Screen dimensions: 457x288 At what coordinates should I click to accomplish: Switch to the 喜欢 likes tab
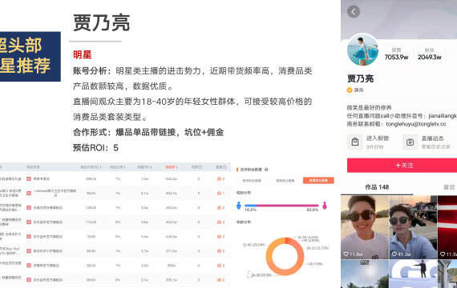[450, 187]
